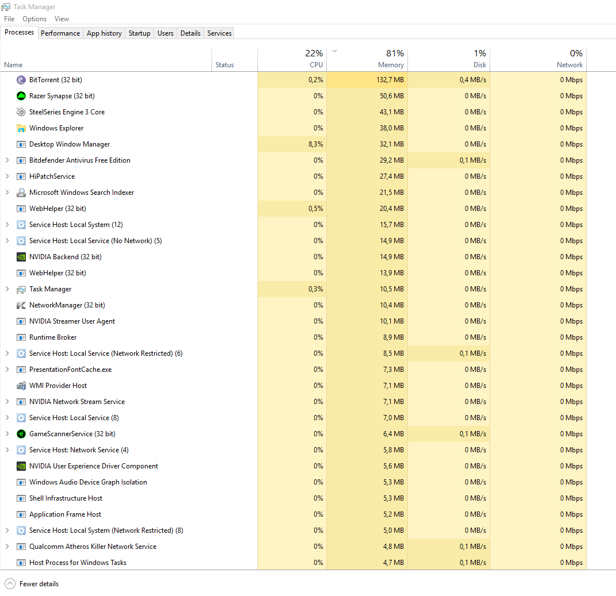616x596 pixels.
Task: Switch to the Performance tab
Action: [x=60, y=33]
